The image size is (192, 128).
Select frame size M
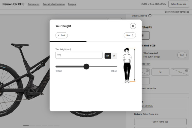160,72
